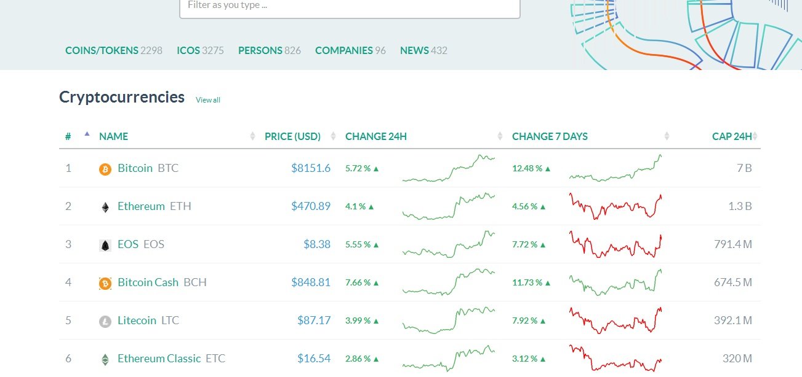Switch to COMPANIES tab

pos(350,50)
